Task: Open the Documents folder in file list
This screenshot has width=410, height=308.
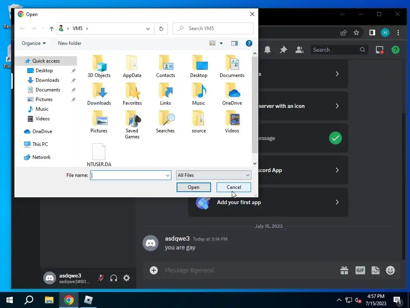Action: point(232,67)
